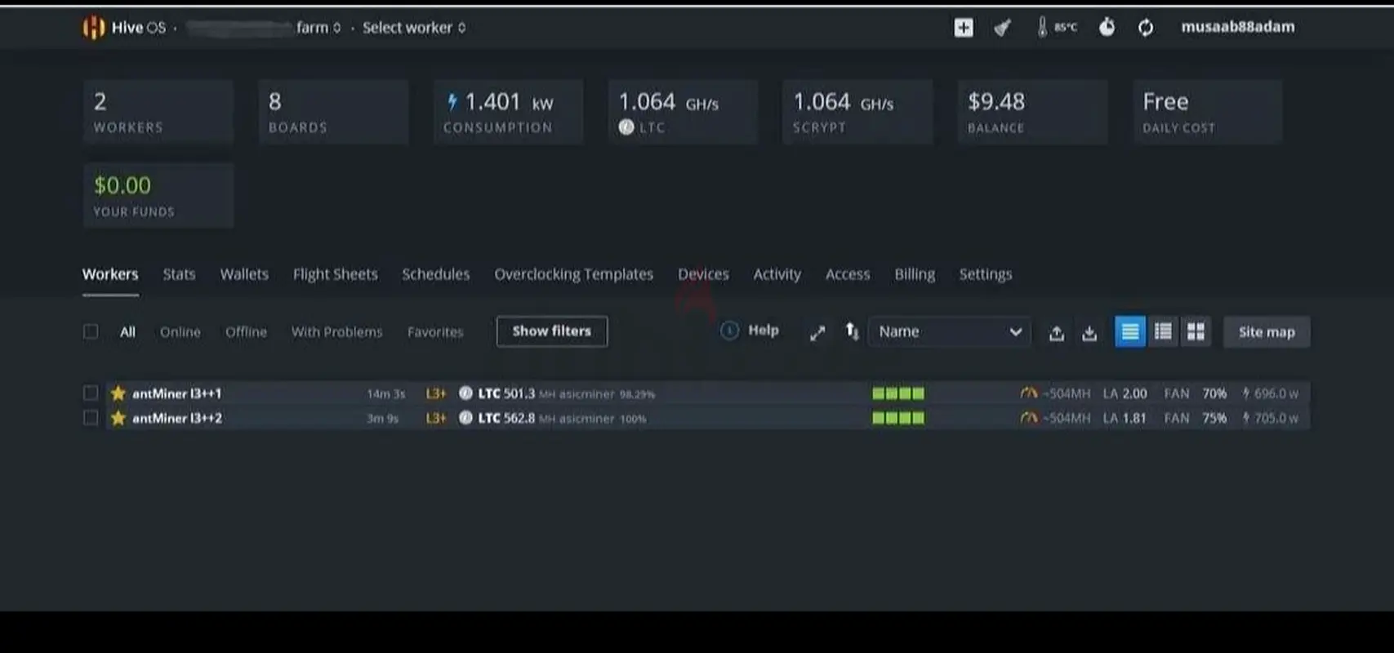Select the compact list view icon
The width and height of the screenshot is (1394, 653).
click(1163, 331)
